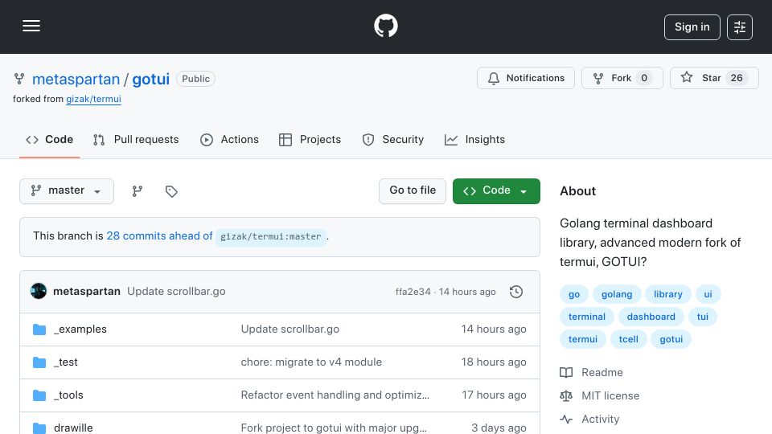The image size is (772, 434).
Task: Open commit chore: migrate to v4 module
Action: (311, 362)
